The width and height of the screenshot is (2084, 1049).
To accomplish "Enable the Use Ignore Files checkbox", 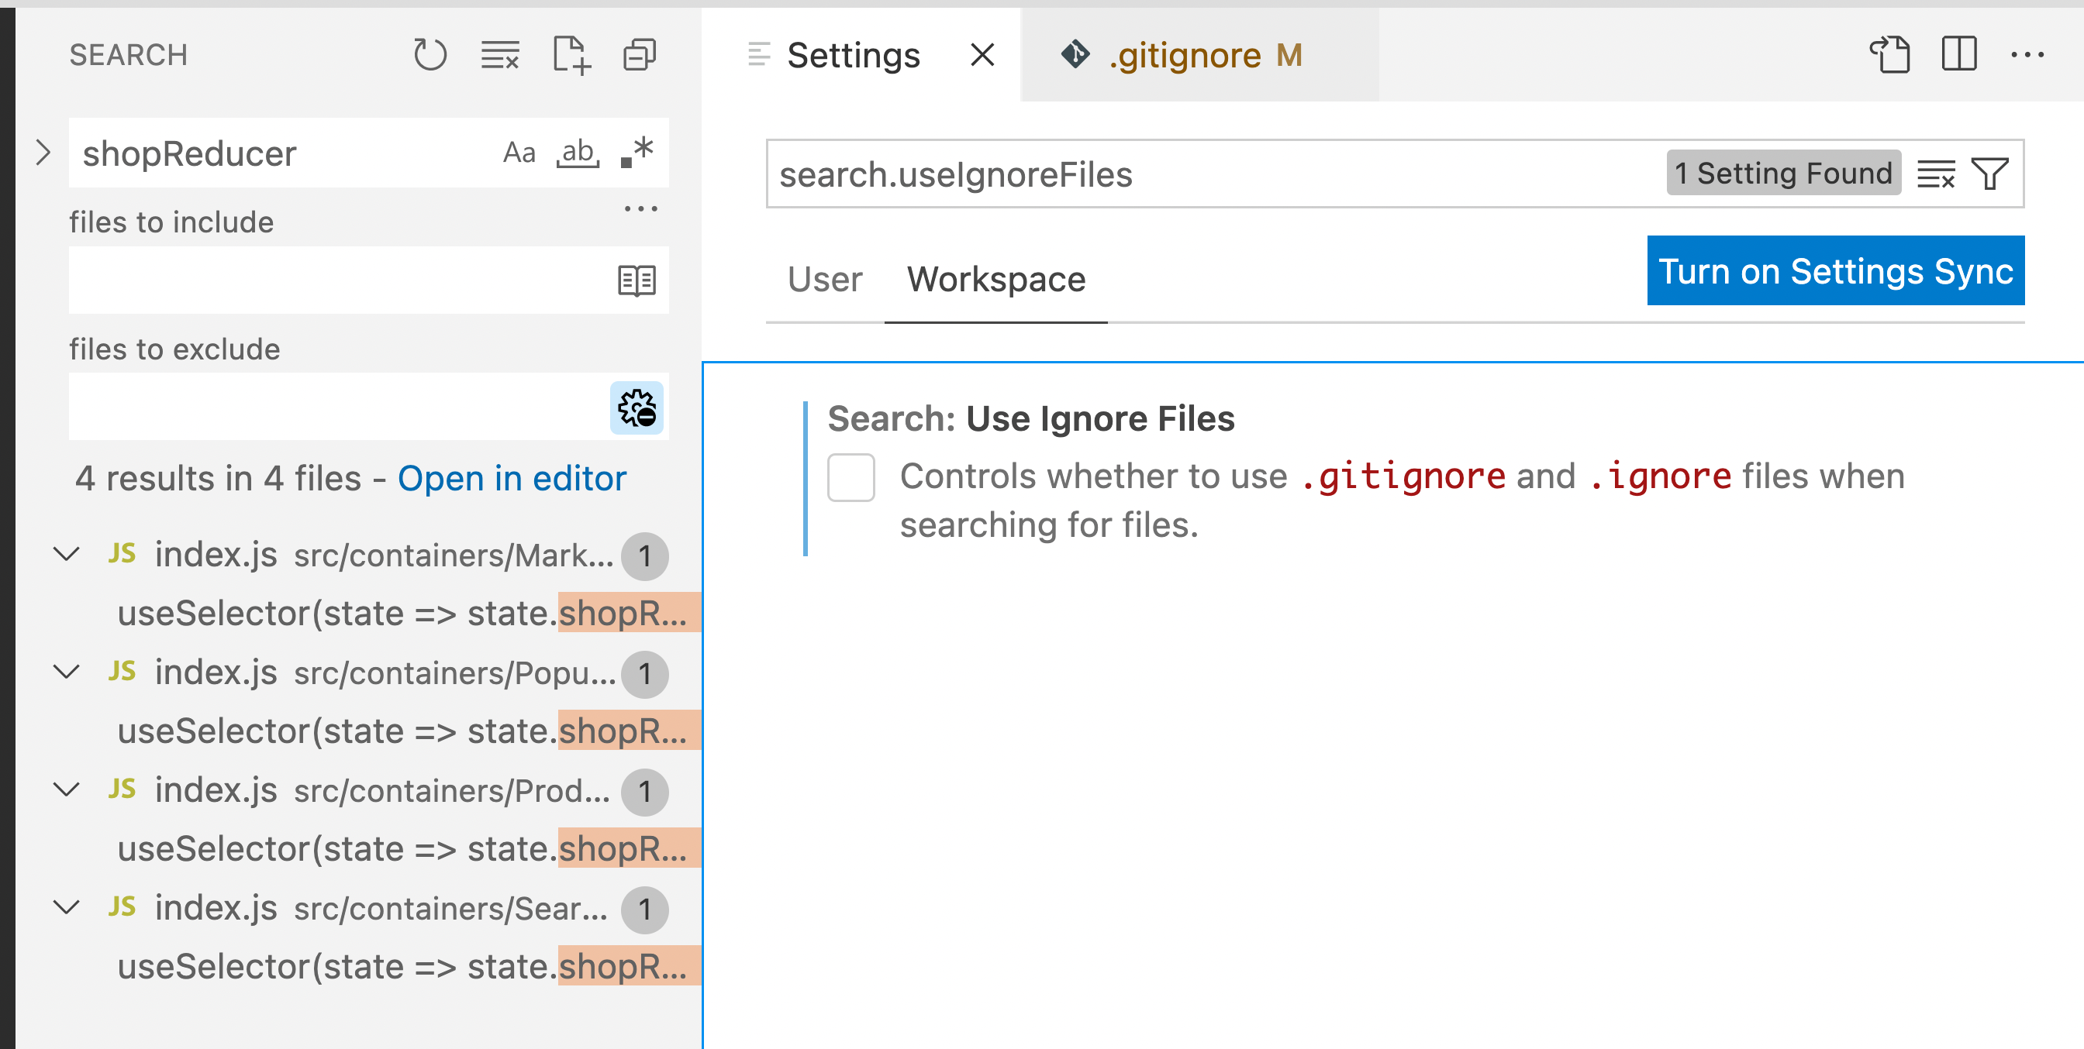I will click(x=851, y=477).
